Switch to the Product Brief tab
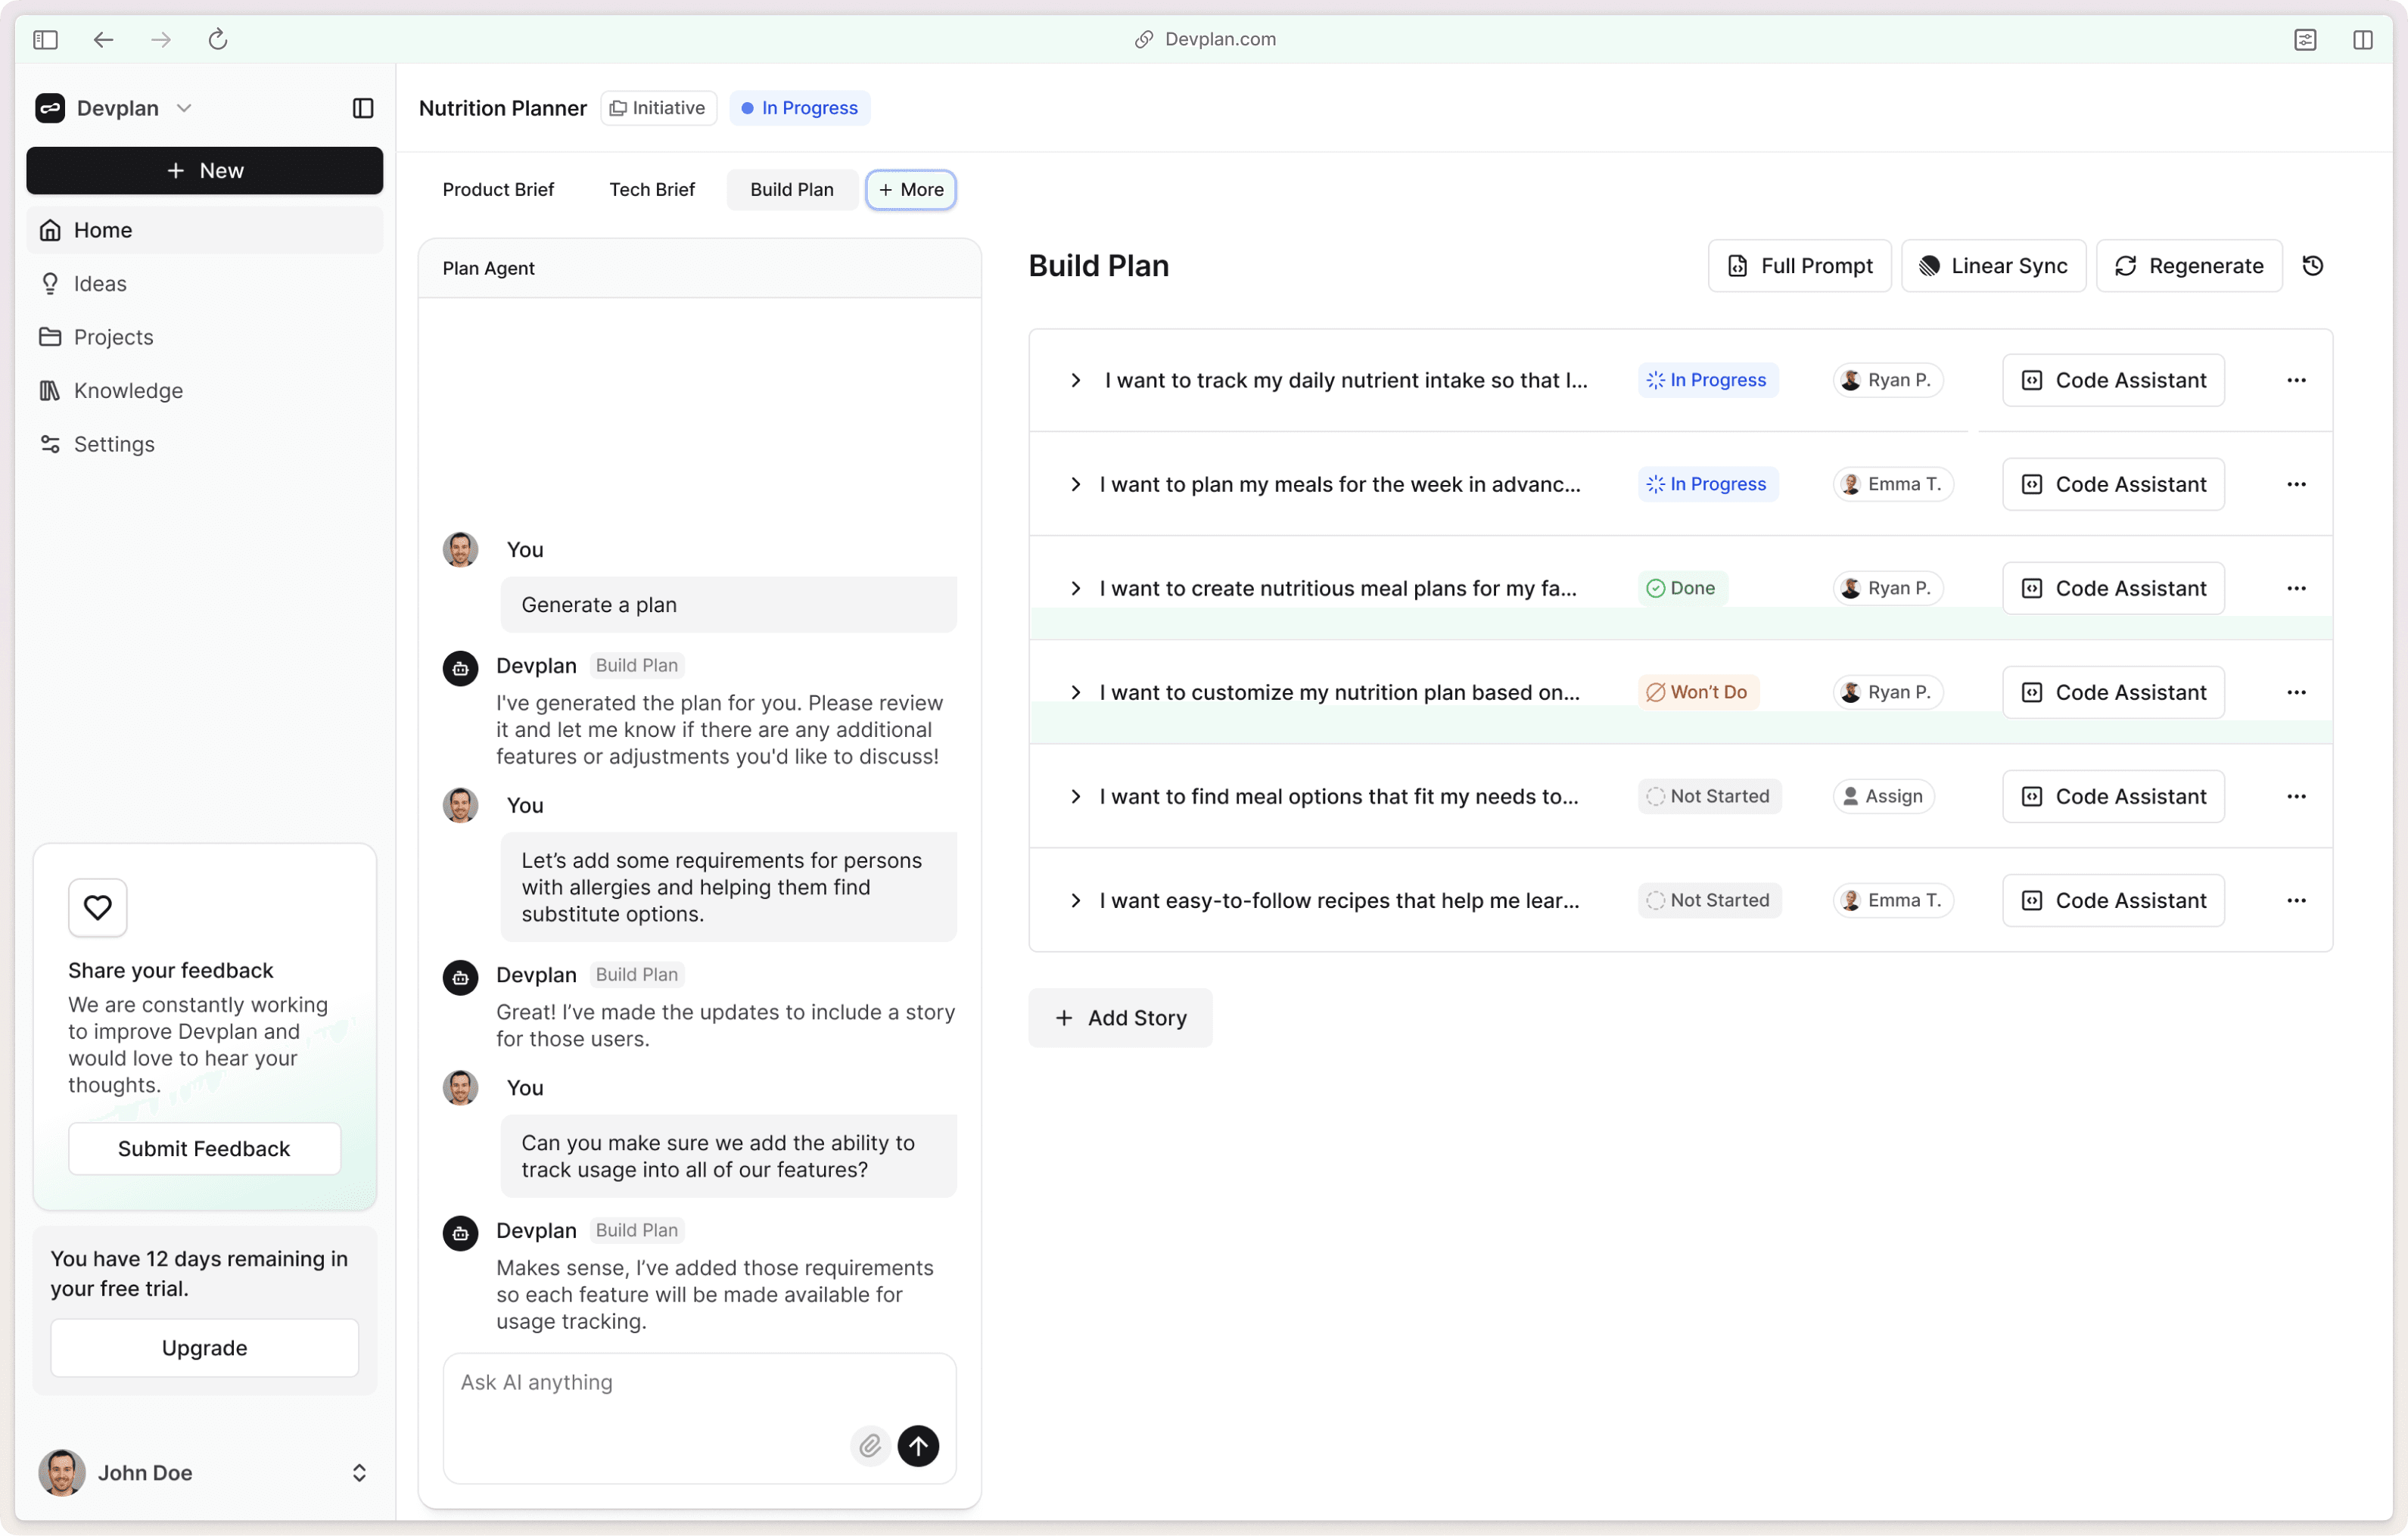The width and height of the screenshot is (2408, 1536). (x=498, y=189)
